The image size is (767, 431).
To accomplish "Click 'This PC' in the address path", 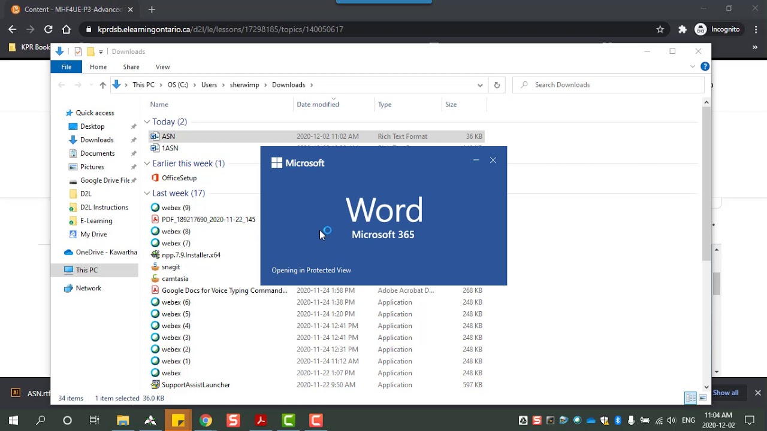I will [143, 85].
